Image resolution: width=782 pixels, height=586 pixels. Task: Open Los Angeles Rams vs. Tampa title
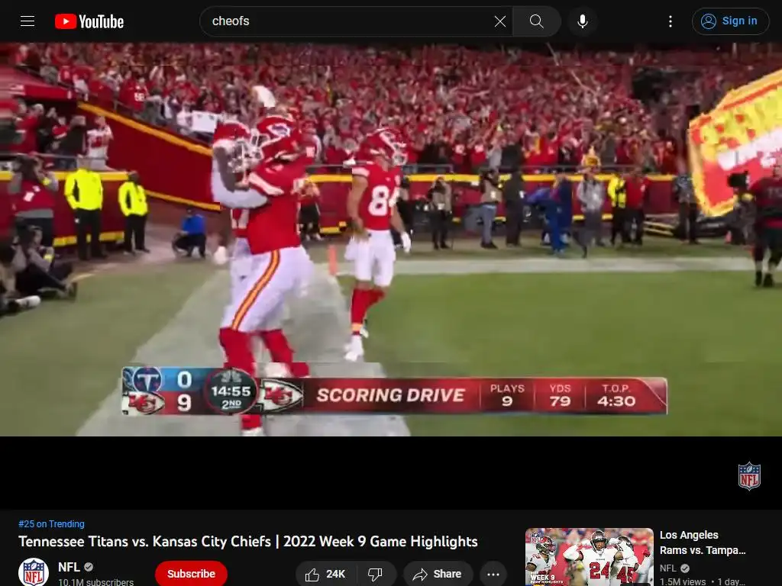point(703,543)
